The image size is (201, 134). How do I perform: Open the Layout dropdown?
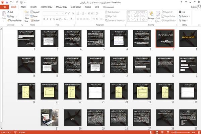[x=35, y=12]
